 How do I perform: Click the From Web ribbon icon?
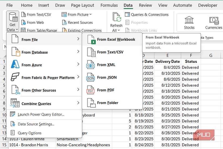[24, 22]
